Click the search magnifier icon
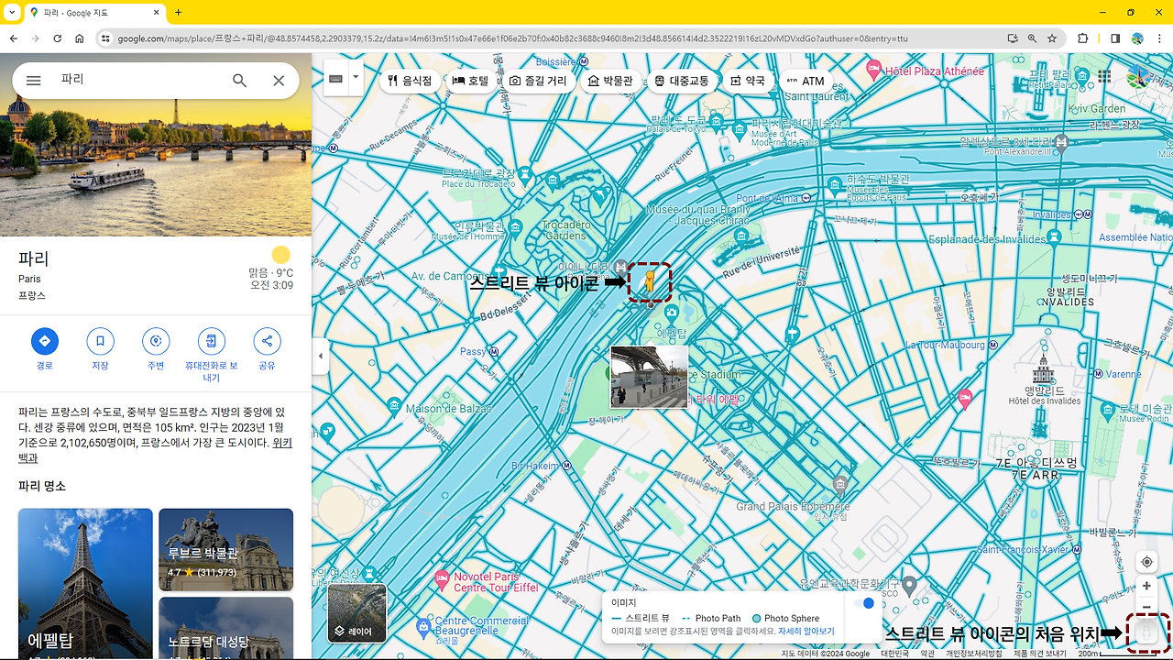This screenshot has width=1173, height=660. 239,81
